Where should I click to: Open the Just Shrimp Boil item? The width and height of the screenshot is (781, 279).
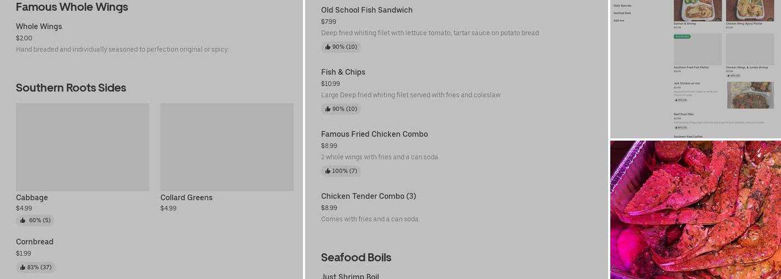[x=350, y=276]
